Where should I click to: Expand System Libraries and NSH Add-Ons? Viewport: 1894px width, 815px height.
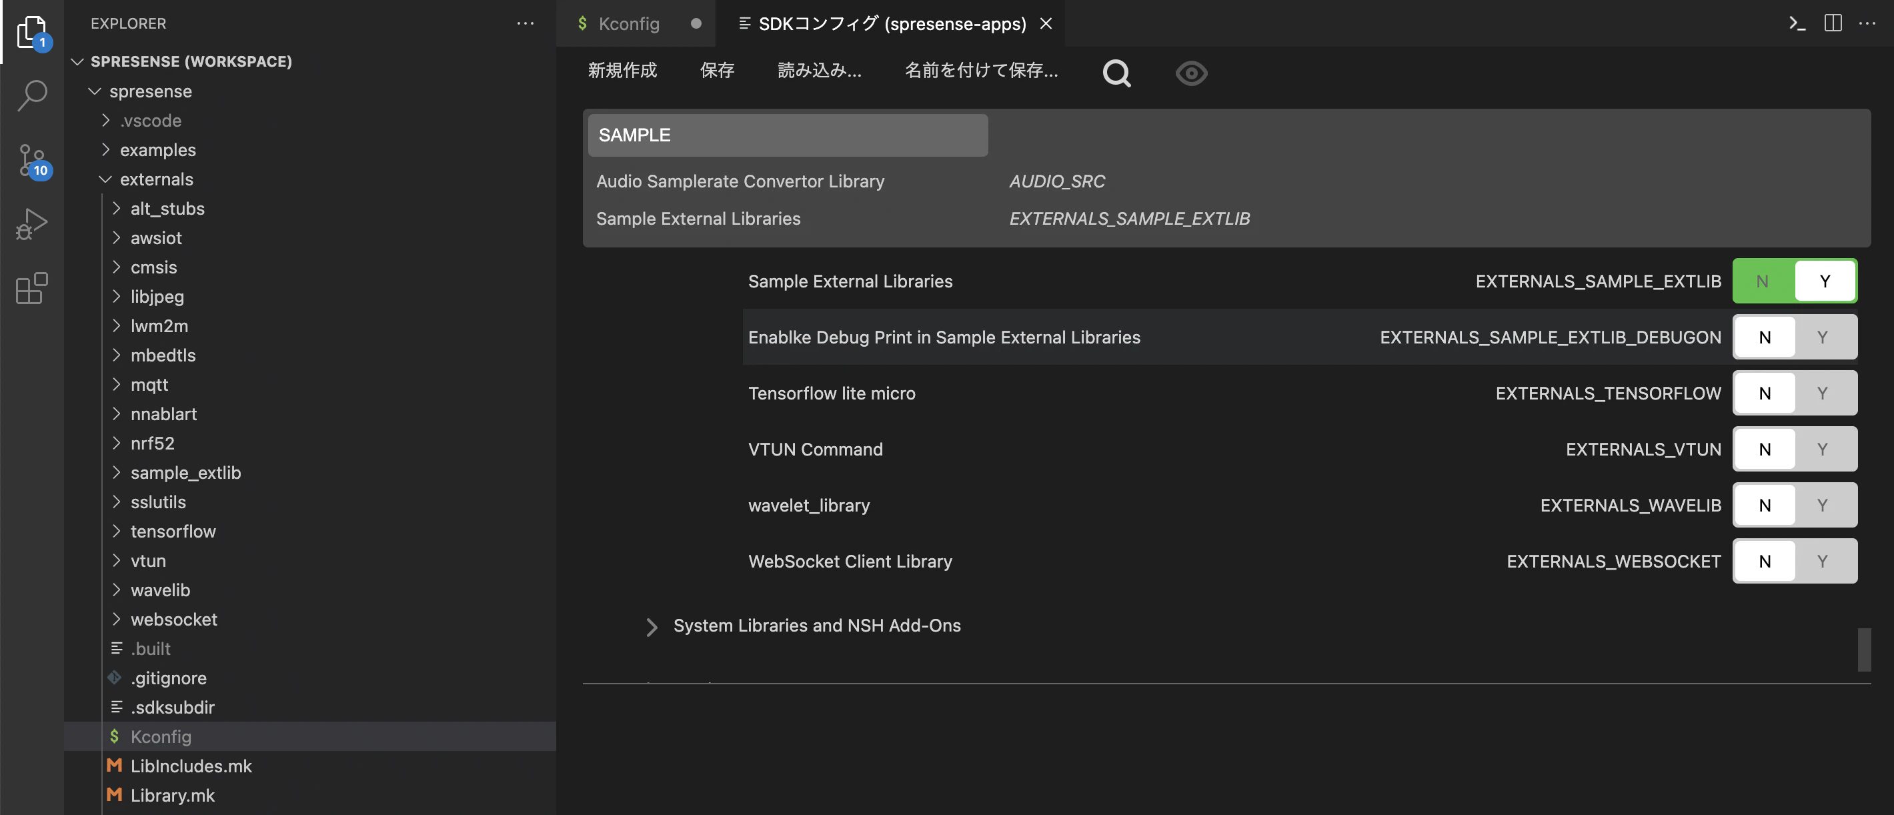pos(652,626)
